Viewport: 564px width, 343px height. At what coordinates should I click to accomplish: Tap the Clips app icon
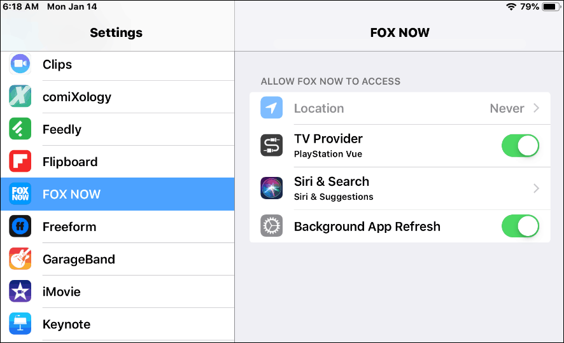coord(20,64)
